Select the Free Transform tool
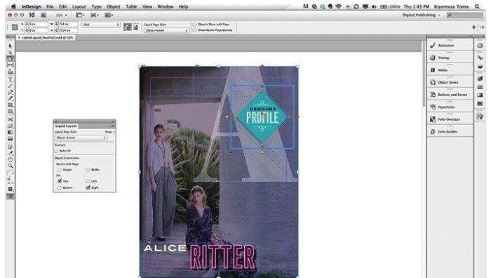Image resolution: width=491 pixels, height=278 pixels. (11, 126)
